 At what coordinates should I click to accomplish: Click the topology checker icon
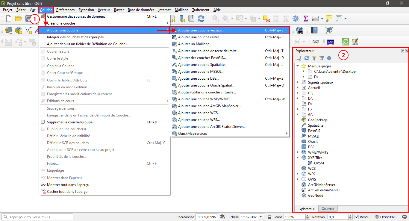[329, 30]
